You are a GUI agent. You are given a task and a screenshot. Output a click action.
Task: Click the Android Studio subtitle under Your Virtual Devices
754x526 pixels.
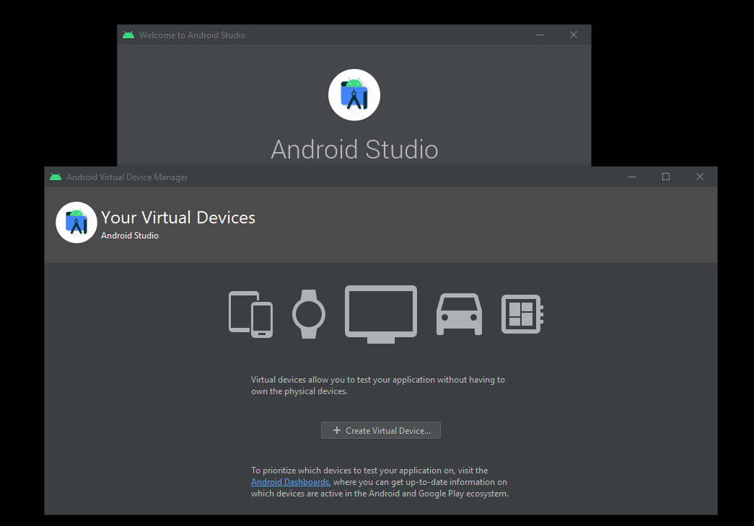(x=130, y=235)
